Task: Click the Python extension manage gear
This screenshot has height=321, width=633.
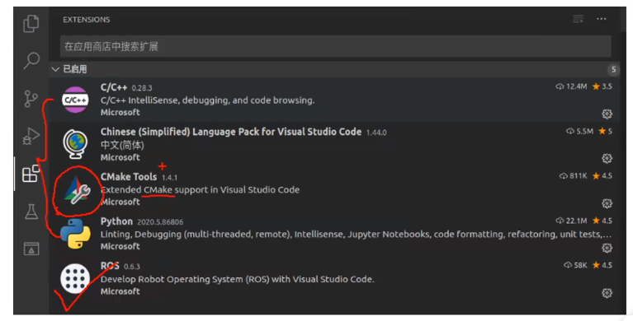Action: click(607, 248)
